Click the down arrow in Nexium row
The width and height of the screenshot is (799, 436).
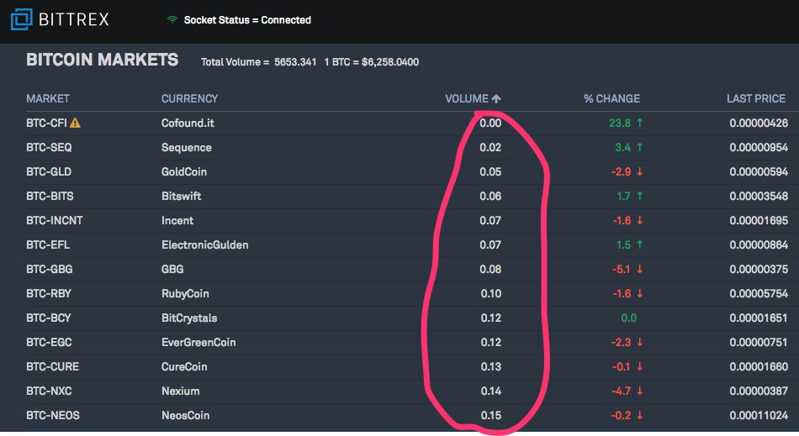pyautogui.click(x=639, y=391)
